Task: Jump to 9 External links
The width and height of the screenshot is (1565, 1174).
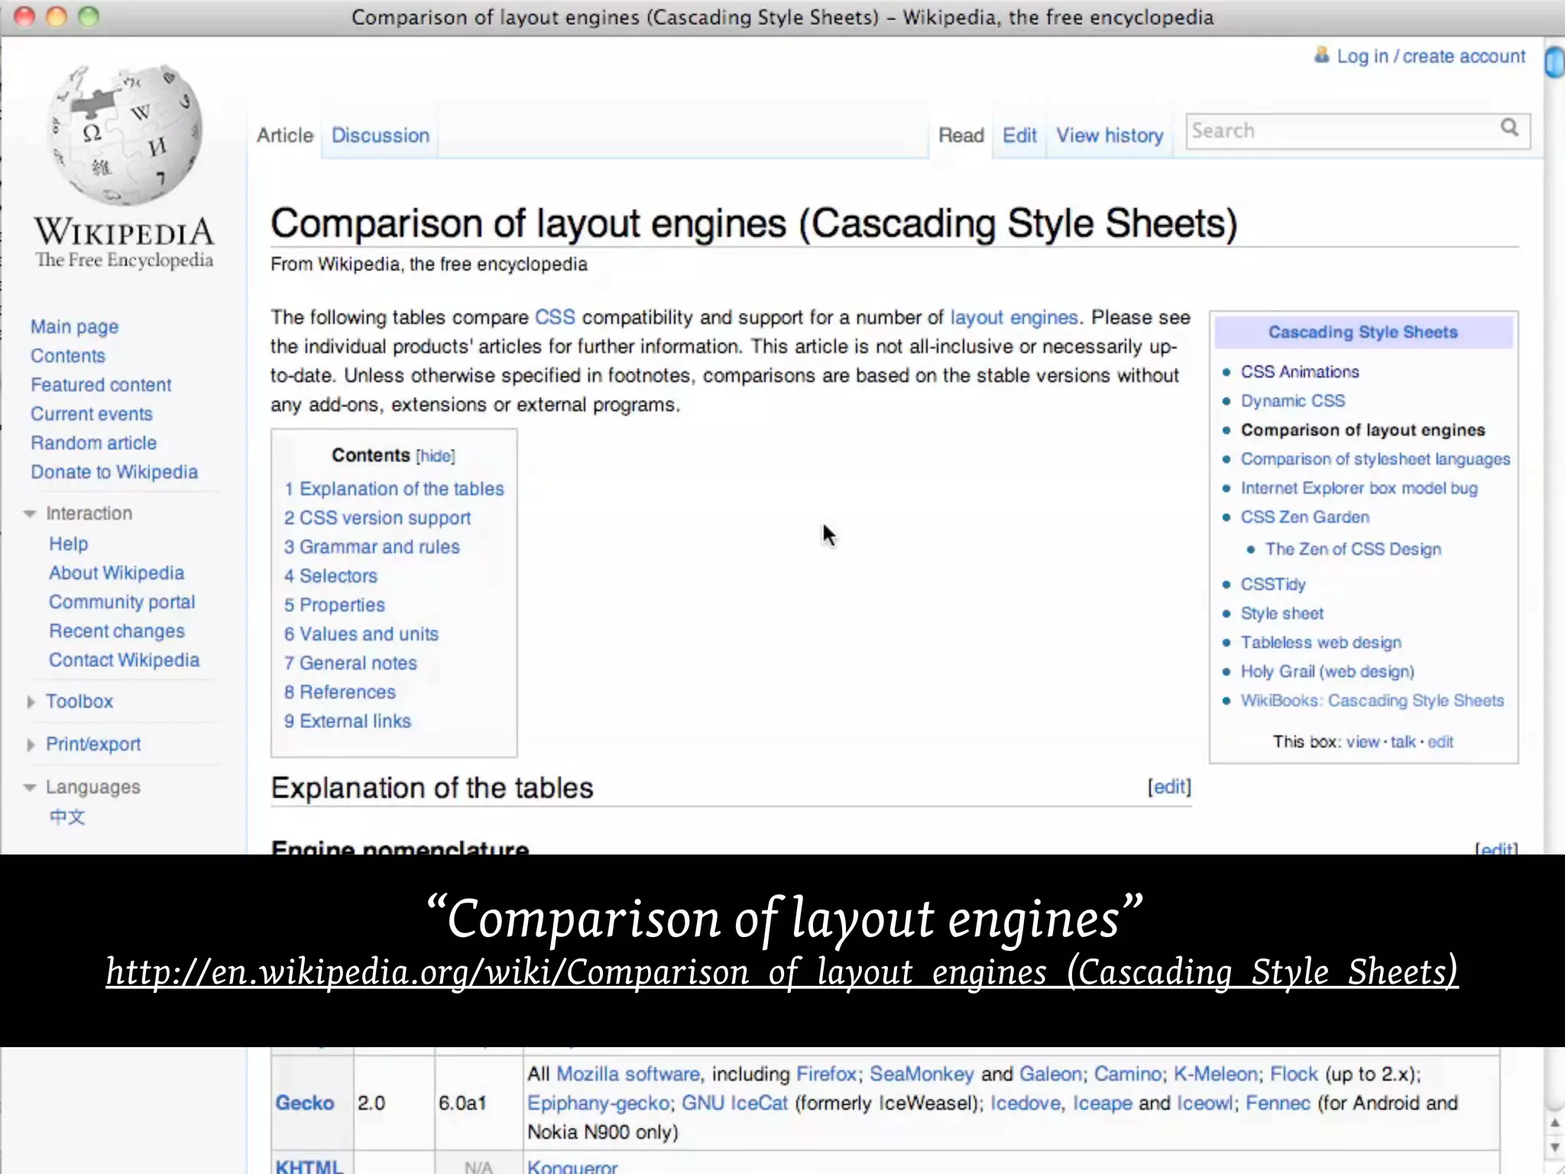Action: pyautogui.click(x=348, y=721)
